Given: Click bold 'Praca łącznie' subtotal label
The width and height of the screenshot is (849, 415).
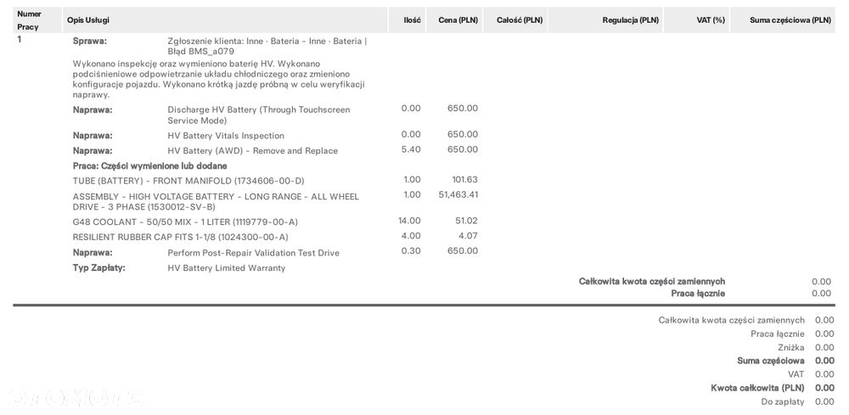Looking at the screenshot, I should (698, 294).
